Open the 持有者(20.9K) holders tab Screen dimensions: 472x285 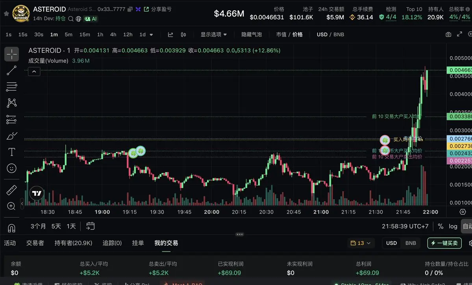[74, 243]
